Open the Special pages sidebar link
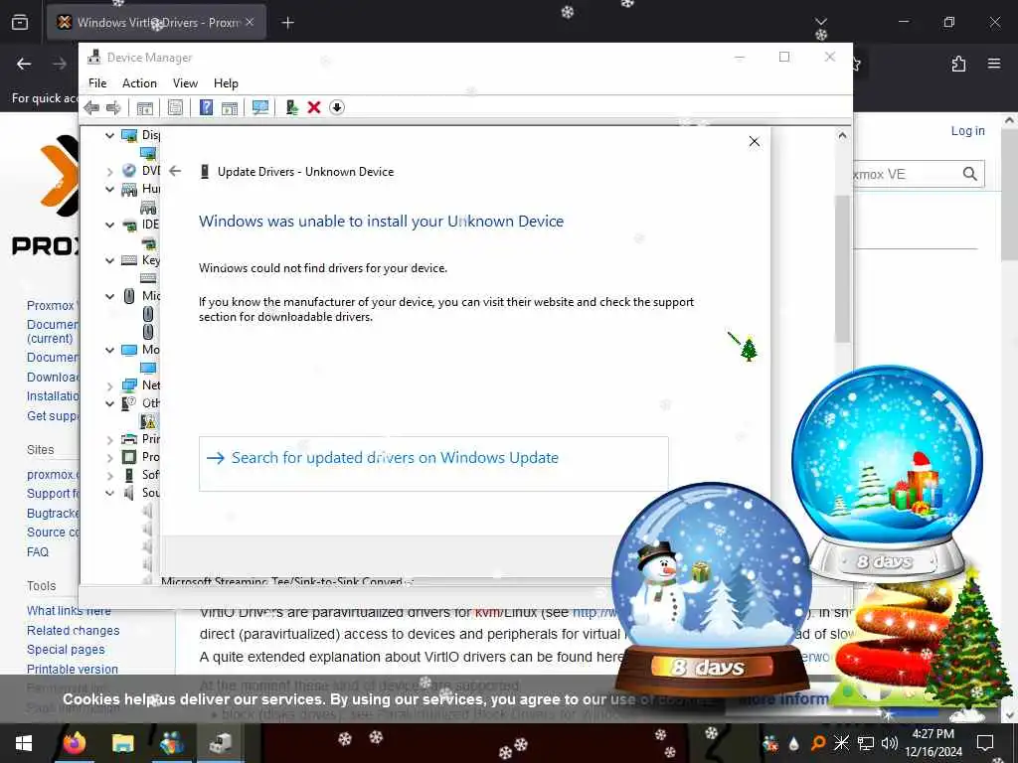 [x=66, y=650]
